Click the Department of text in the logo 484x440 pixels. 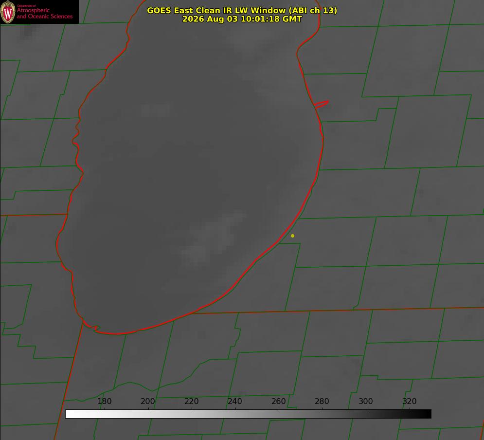coord(26,6)
